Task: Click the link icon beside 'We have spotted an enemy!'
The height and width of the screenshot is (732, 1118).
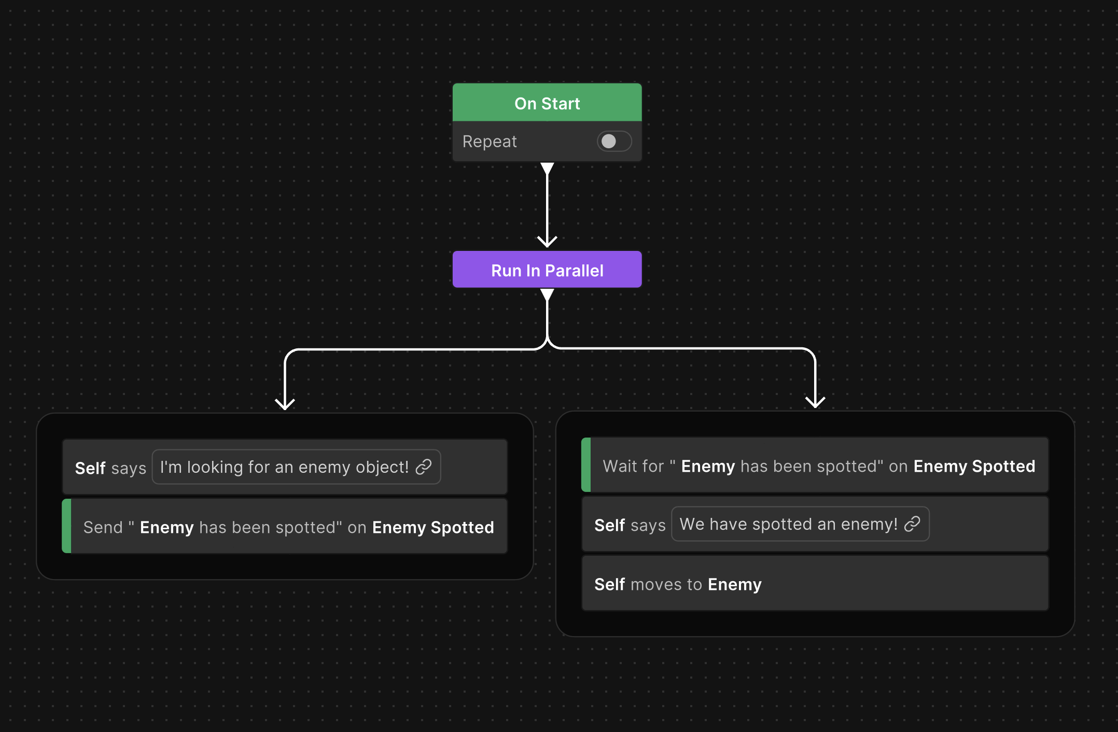Action: (x=912, y=524)
